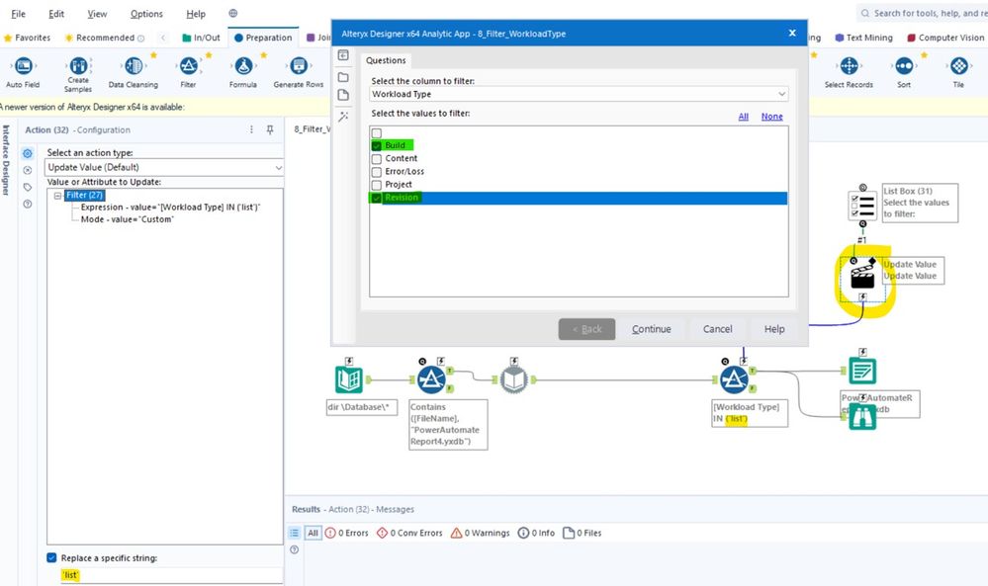988x586 pixels.
Task: Select the Formula tool
Action: tap(243, 65)
